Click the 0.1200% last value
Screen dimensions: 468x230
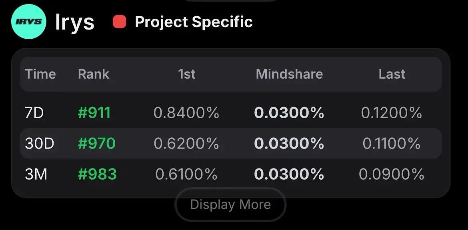(392, 113)
